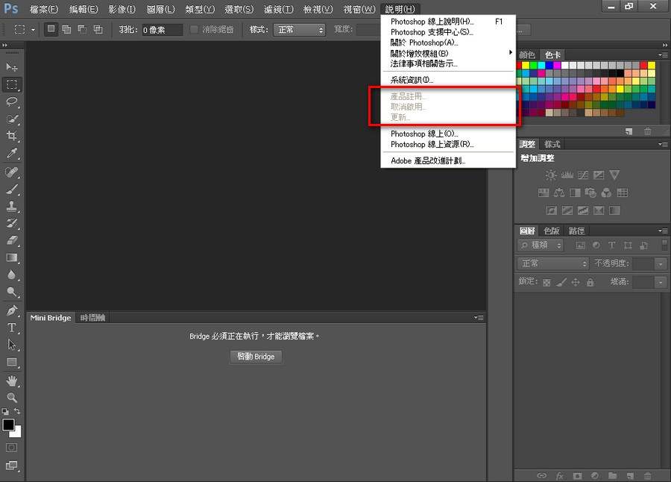This screenshot has height=482, width=671.
Task: Open the 檔案(F) menu
Action: point(44,9)
